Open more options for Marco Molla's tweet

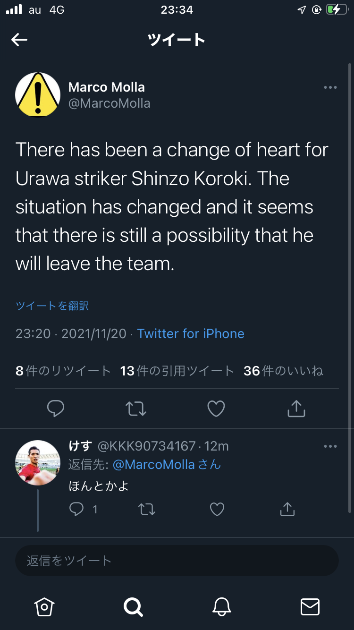click(330, 87)
